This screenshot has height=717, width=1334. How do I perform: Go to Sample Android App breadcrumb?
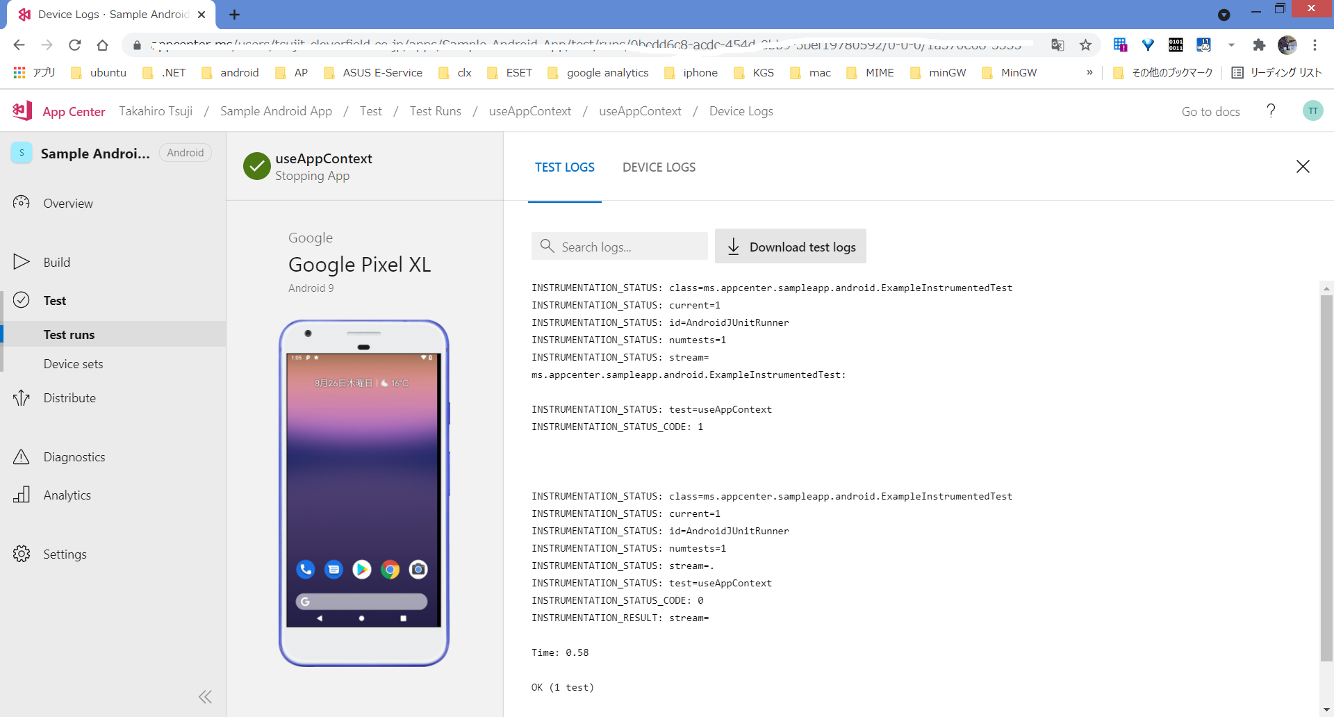point(276,111)
